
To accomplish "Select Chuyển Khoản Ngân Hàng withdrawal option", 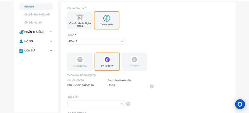I will tap(80, 20).
